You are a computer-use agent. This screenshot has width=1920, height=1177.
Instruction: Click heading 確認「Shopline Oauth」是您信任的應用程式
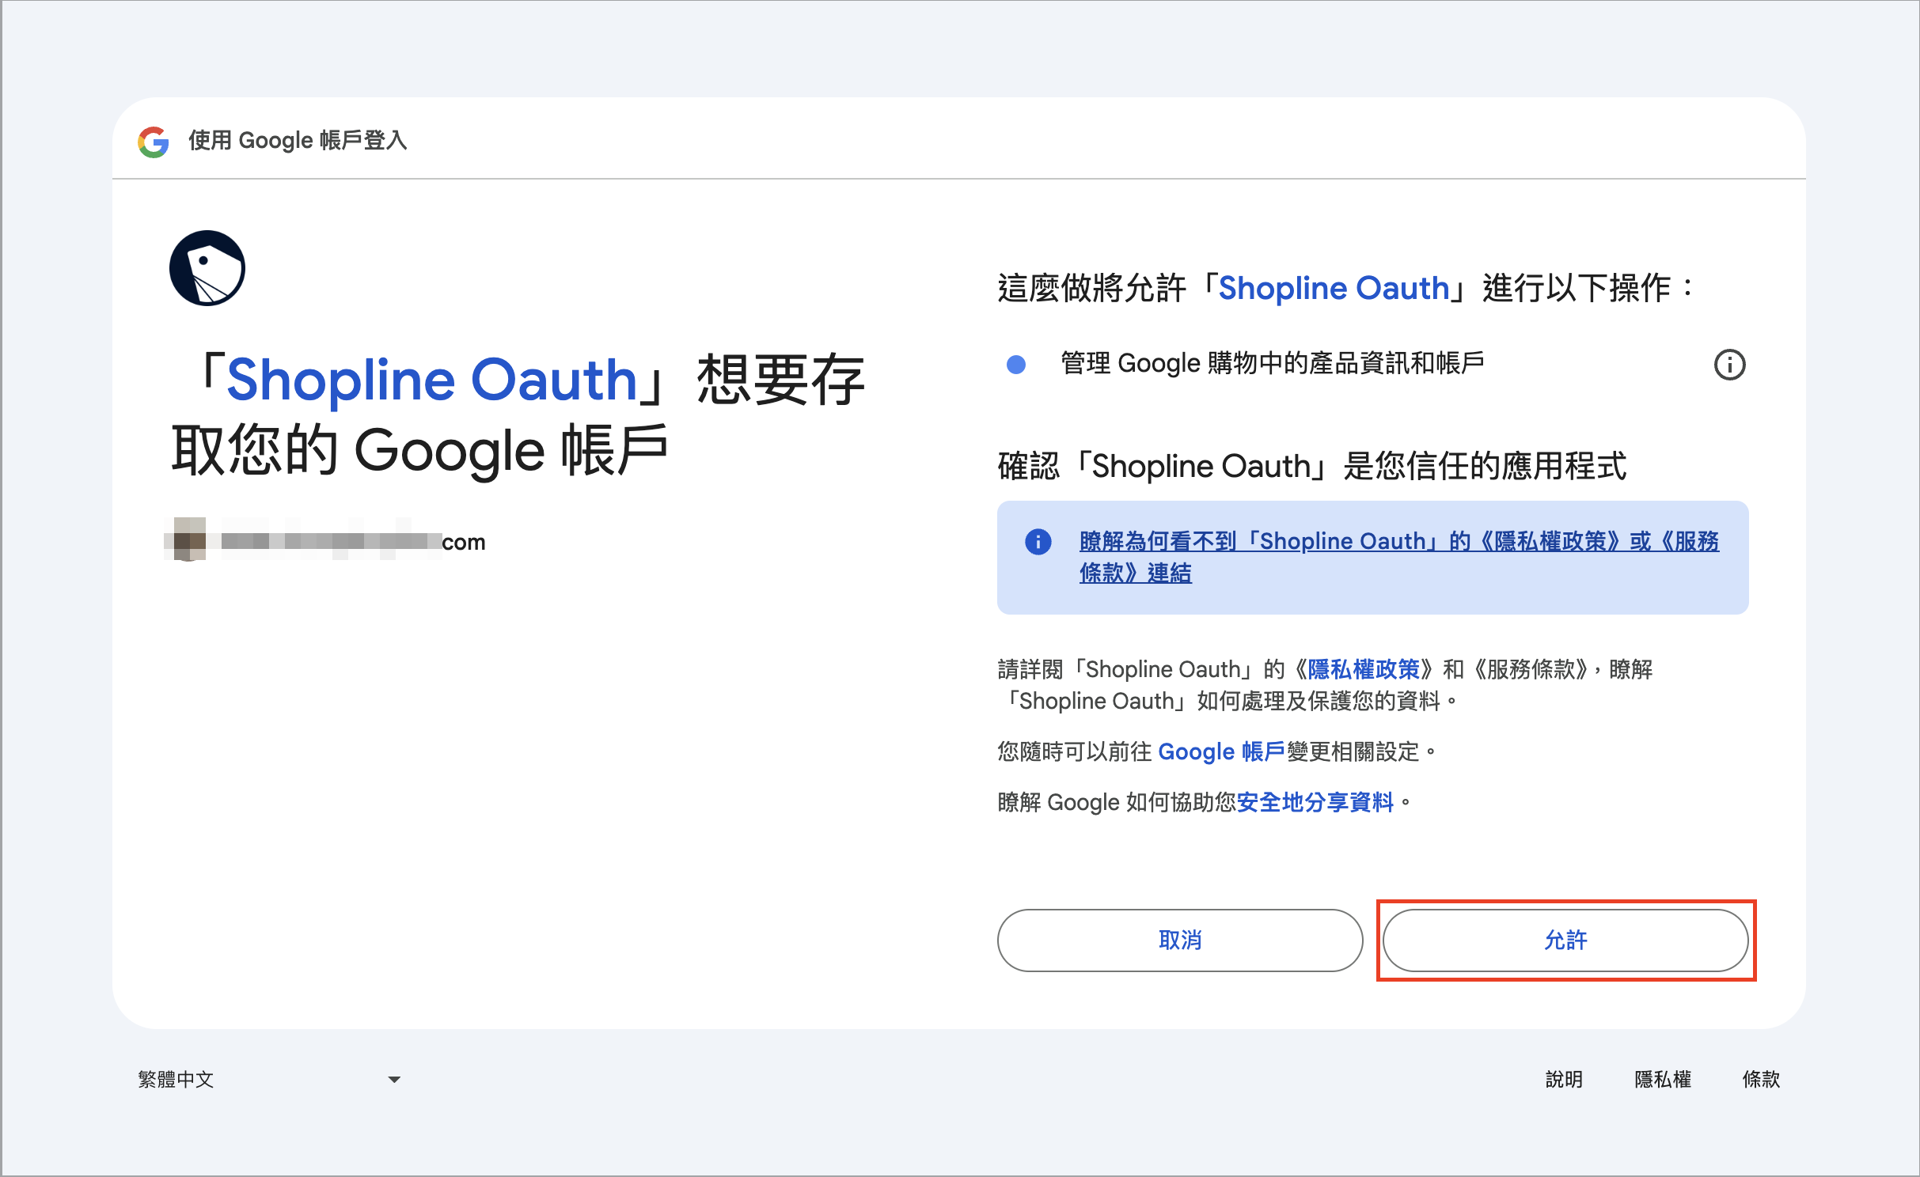(x=1312, y=466)
